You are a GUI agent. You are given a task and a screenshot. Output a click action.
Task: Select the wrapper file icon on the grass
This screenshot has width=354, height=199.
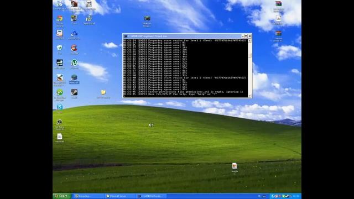235,166
